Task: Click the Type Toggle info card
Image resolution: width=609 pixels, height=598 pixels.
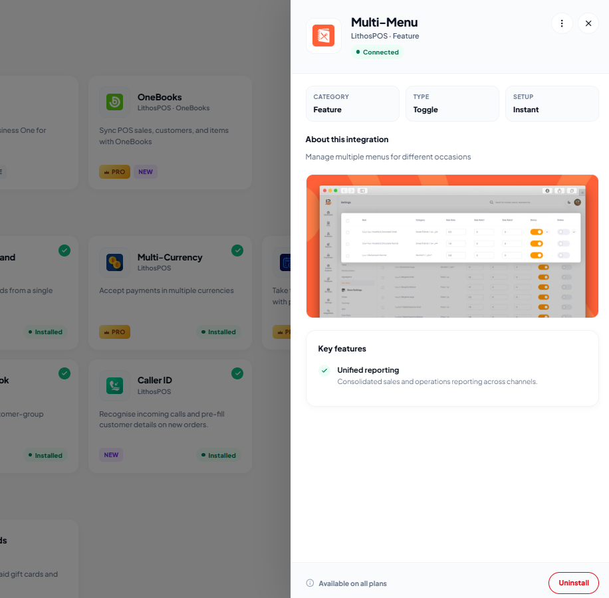Action: (x=452, y=104)
